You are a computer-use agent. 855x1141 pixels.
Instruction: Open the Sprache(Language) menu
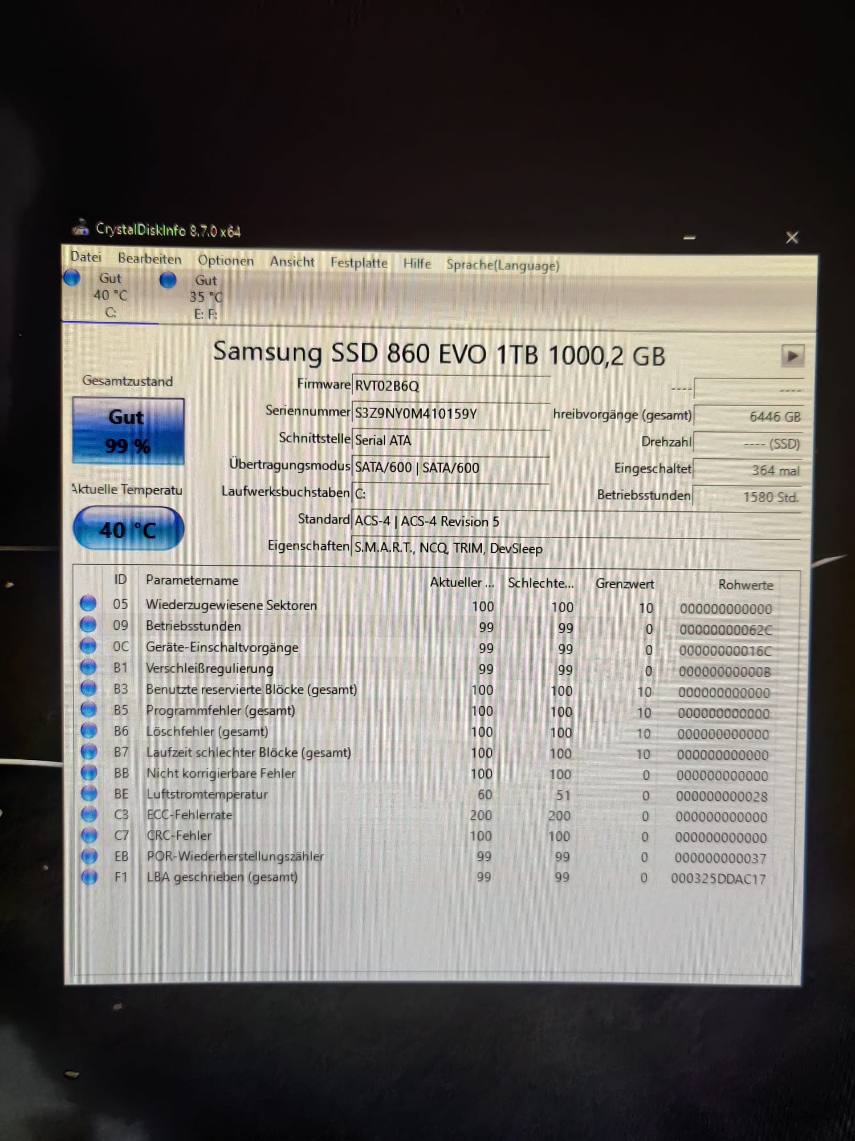pyautogui.click(x=503, y=265)
